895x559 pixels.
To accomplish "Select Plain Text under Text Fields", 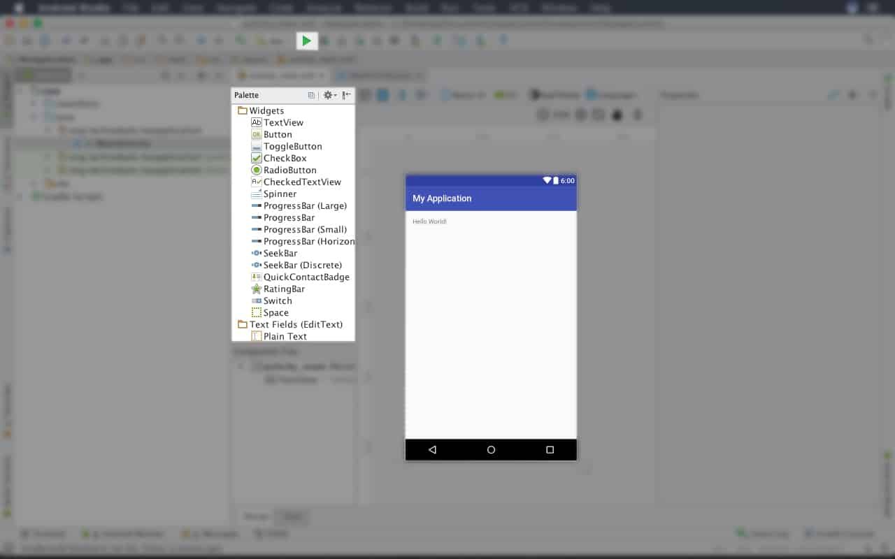I will [x=284, y=336].
